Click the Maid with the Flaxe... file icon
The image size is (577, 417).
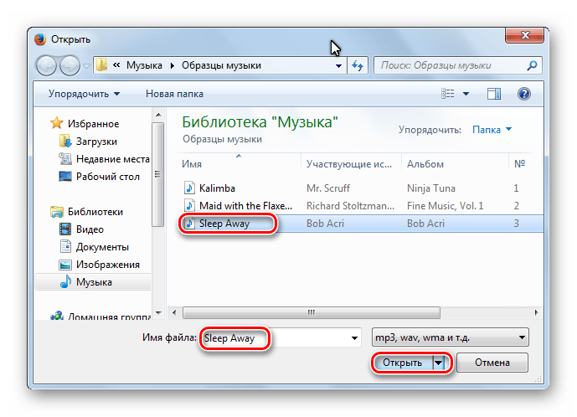coord(189,205)
